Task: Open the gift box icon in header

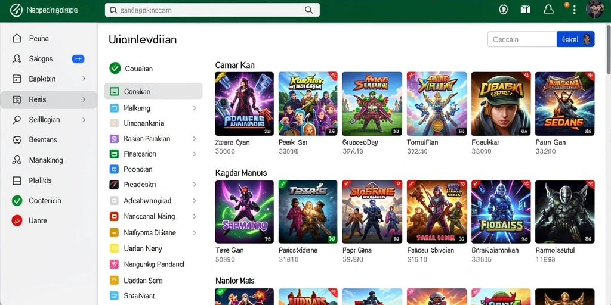Action: click(x=525, y=10)
